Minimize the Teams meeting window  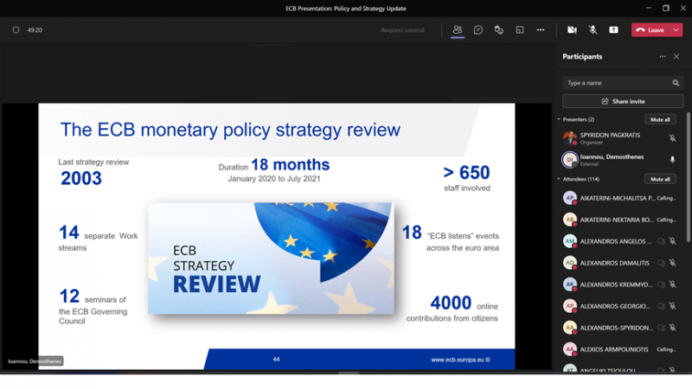tap(648, 8)
